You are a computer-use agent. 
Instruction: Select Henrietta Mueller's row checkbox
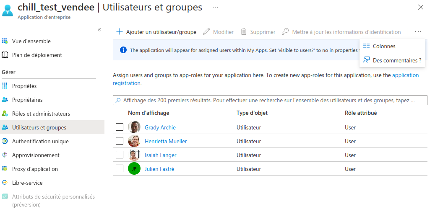click(x=120, y=141)
